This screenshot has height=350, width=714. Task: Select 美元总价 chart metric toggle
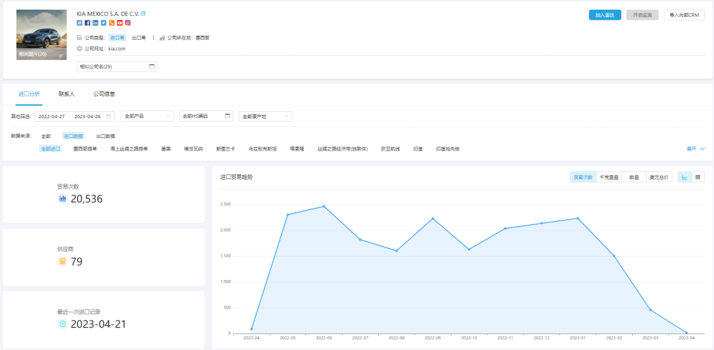tap(659, 177)
